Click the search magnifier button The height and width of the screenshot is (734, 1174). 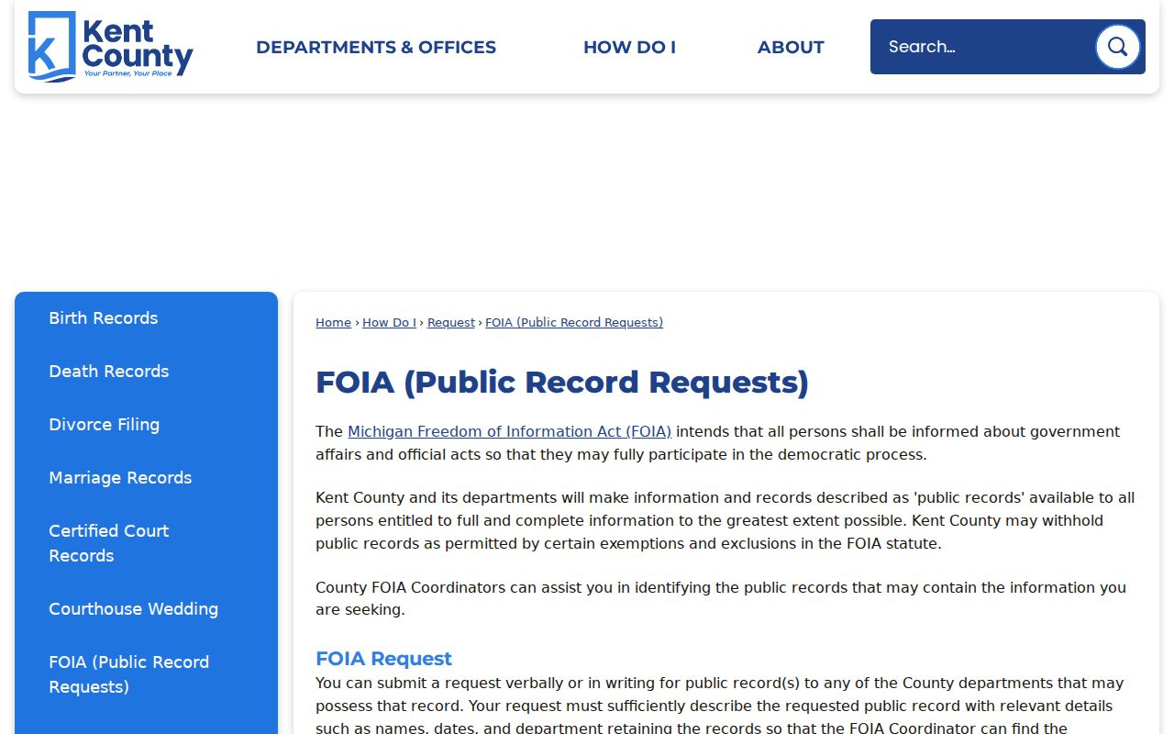(1117, 47)
